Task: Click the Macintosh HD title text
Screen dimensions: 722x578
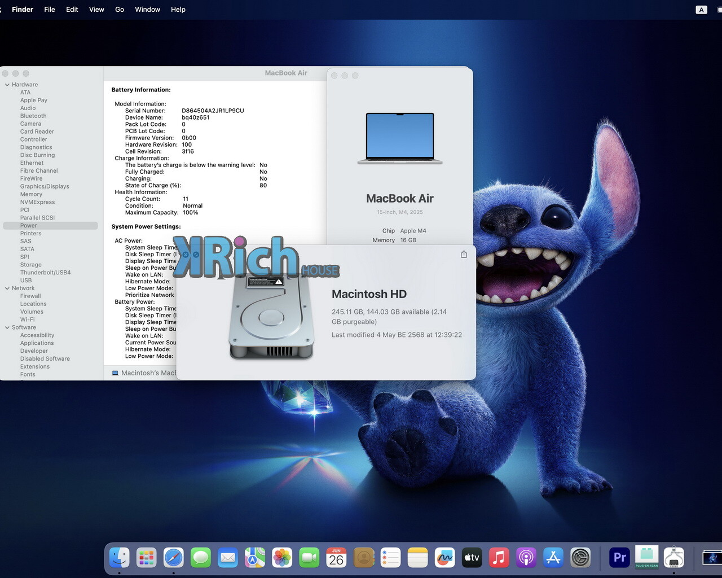Action: click(x=369, y=294)
